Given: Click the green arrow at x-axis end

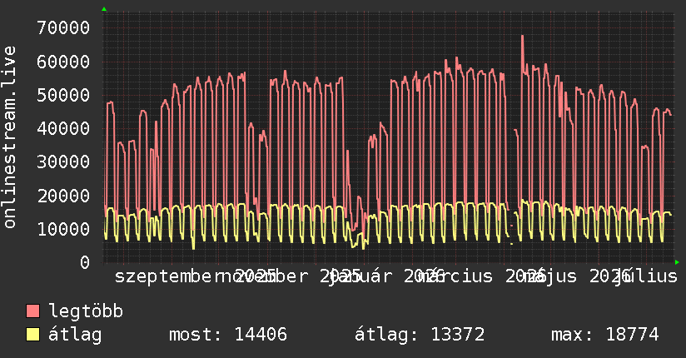Looking at the screenshot, I should pos(677,262).
